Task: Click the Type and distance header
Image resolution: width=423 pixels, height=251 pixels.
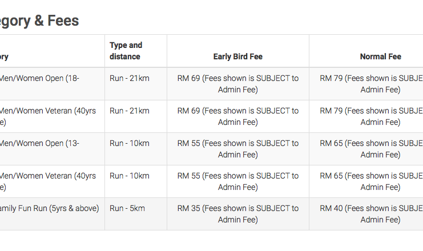Action: coord(126,51)
